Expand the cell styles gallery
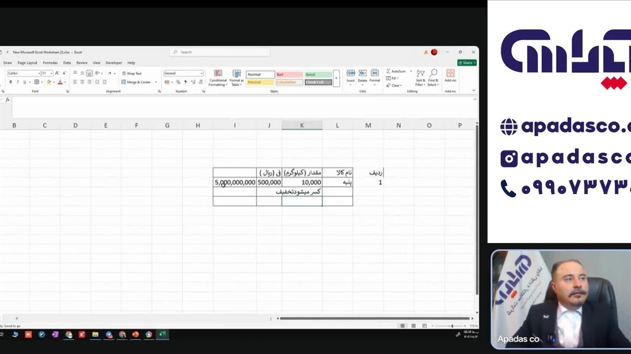Viewport: 631px width, 354px height. tap(336, 78)
